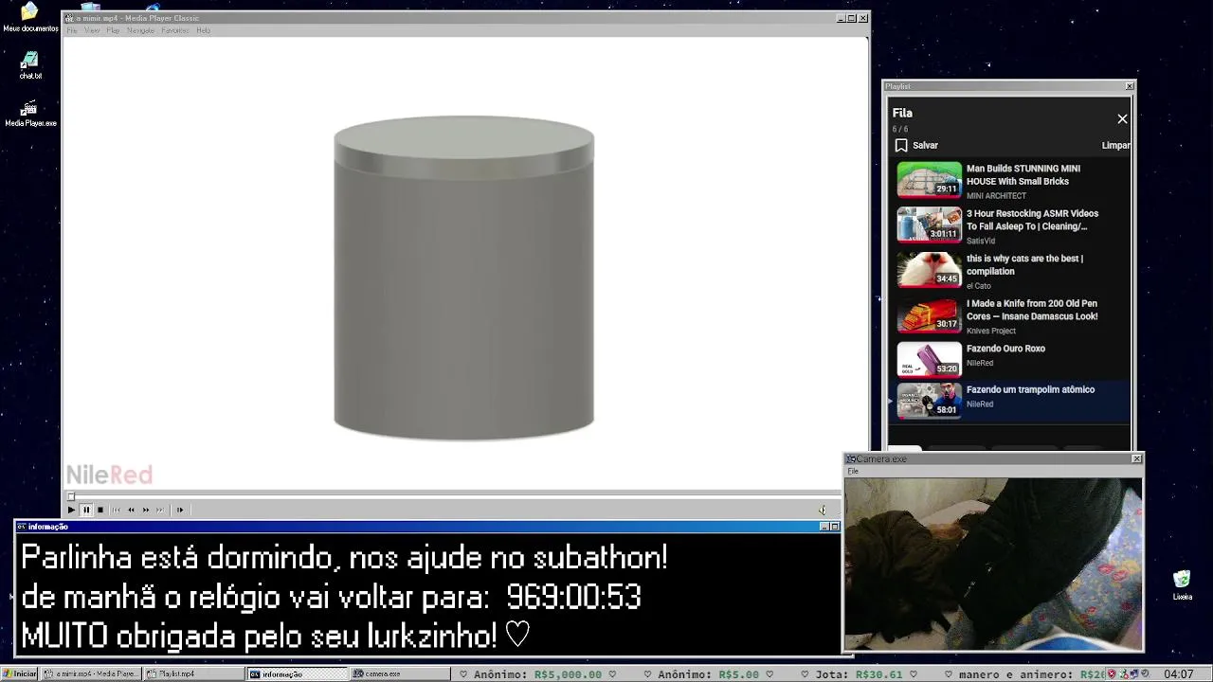Skip to previous track in Media Player
1213x682 pixels.
117,510
